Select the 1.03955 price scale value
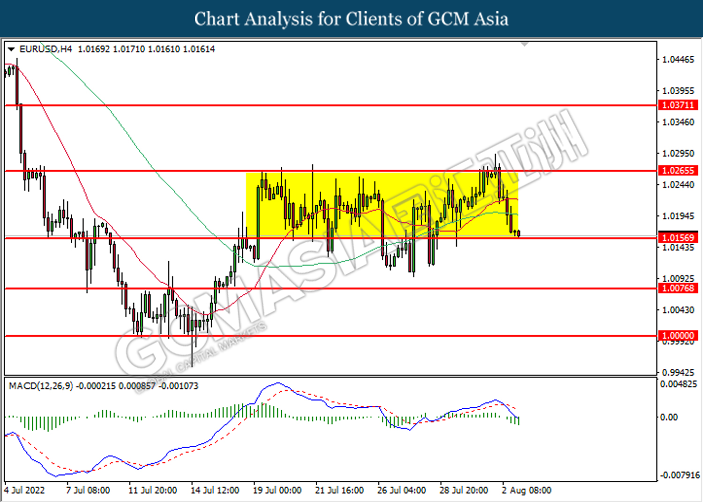Viewport: 703px width, 502px height. point(678,91)
